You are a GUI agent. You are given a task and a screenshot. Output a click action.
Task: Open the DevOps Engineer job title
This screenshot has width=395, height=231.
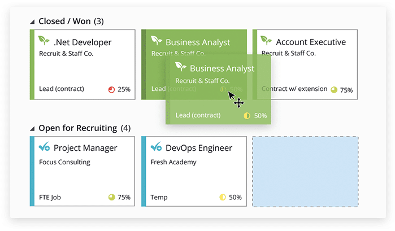[x=199, y=148]
